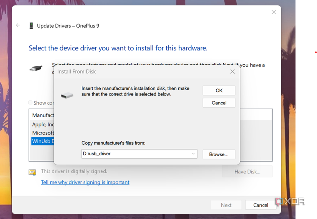The image size is (317, 219).
Task: Toggle Show compatible hardware checkbox
Action: pyautogui.click(x=30, y=102)
